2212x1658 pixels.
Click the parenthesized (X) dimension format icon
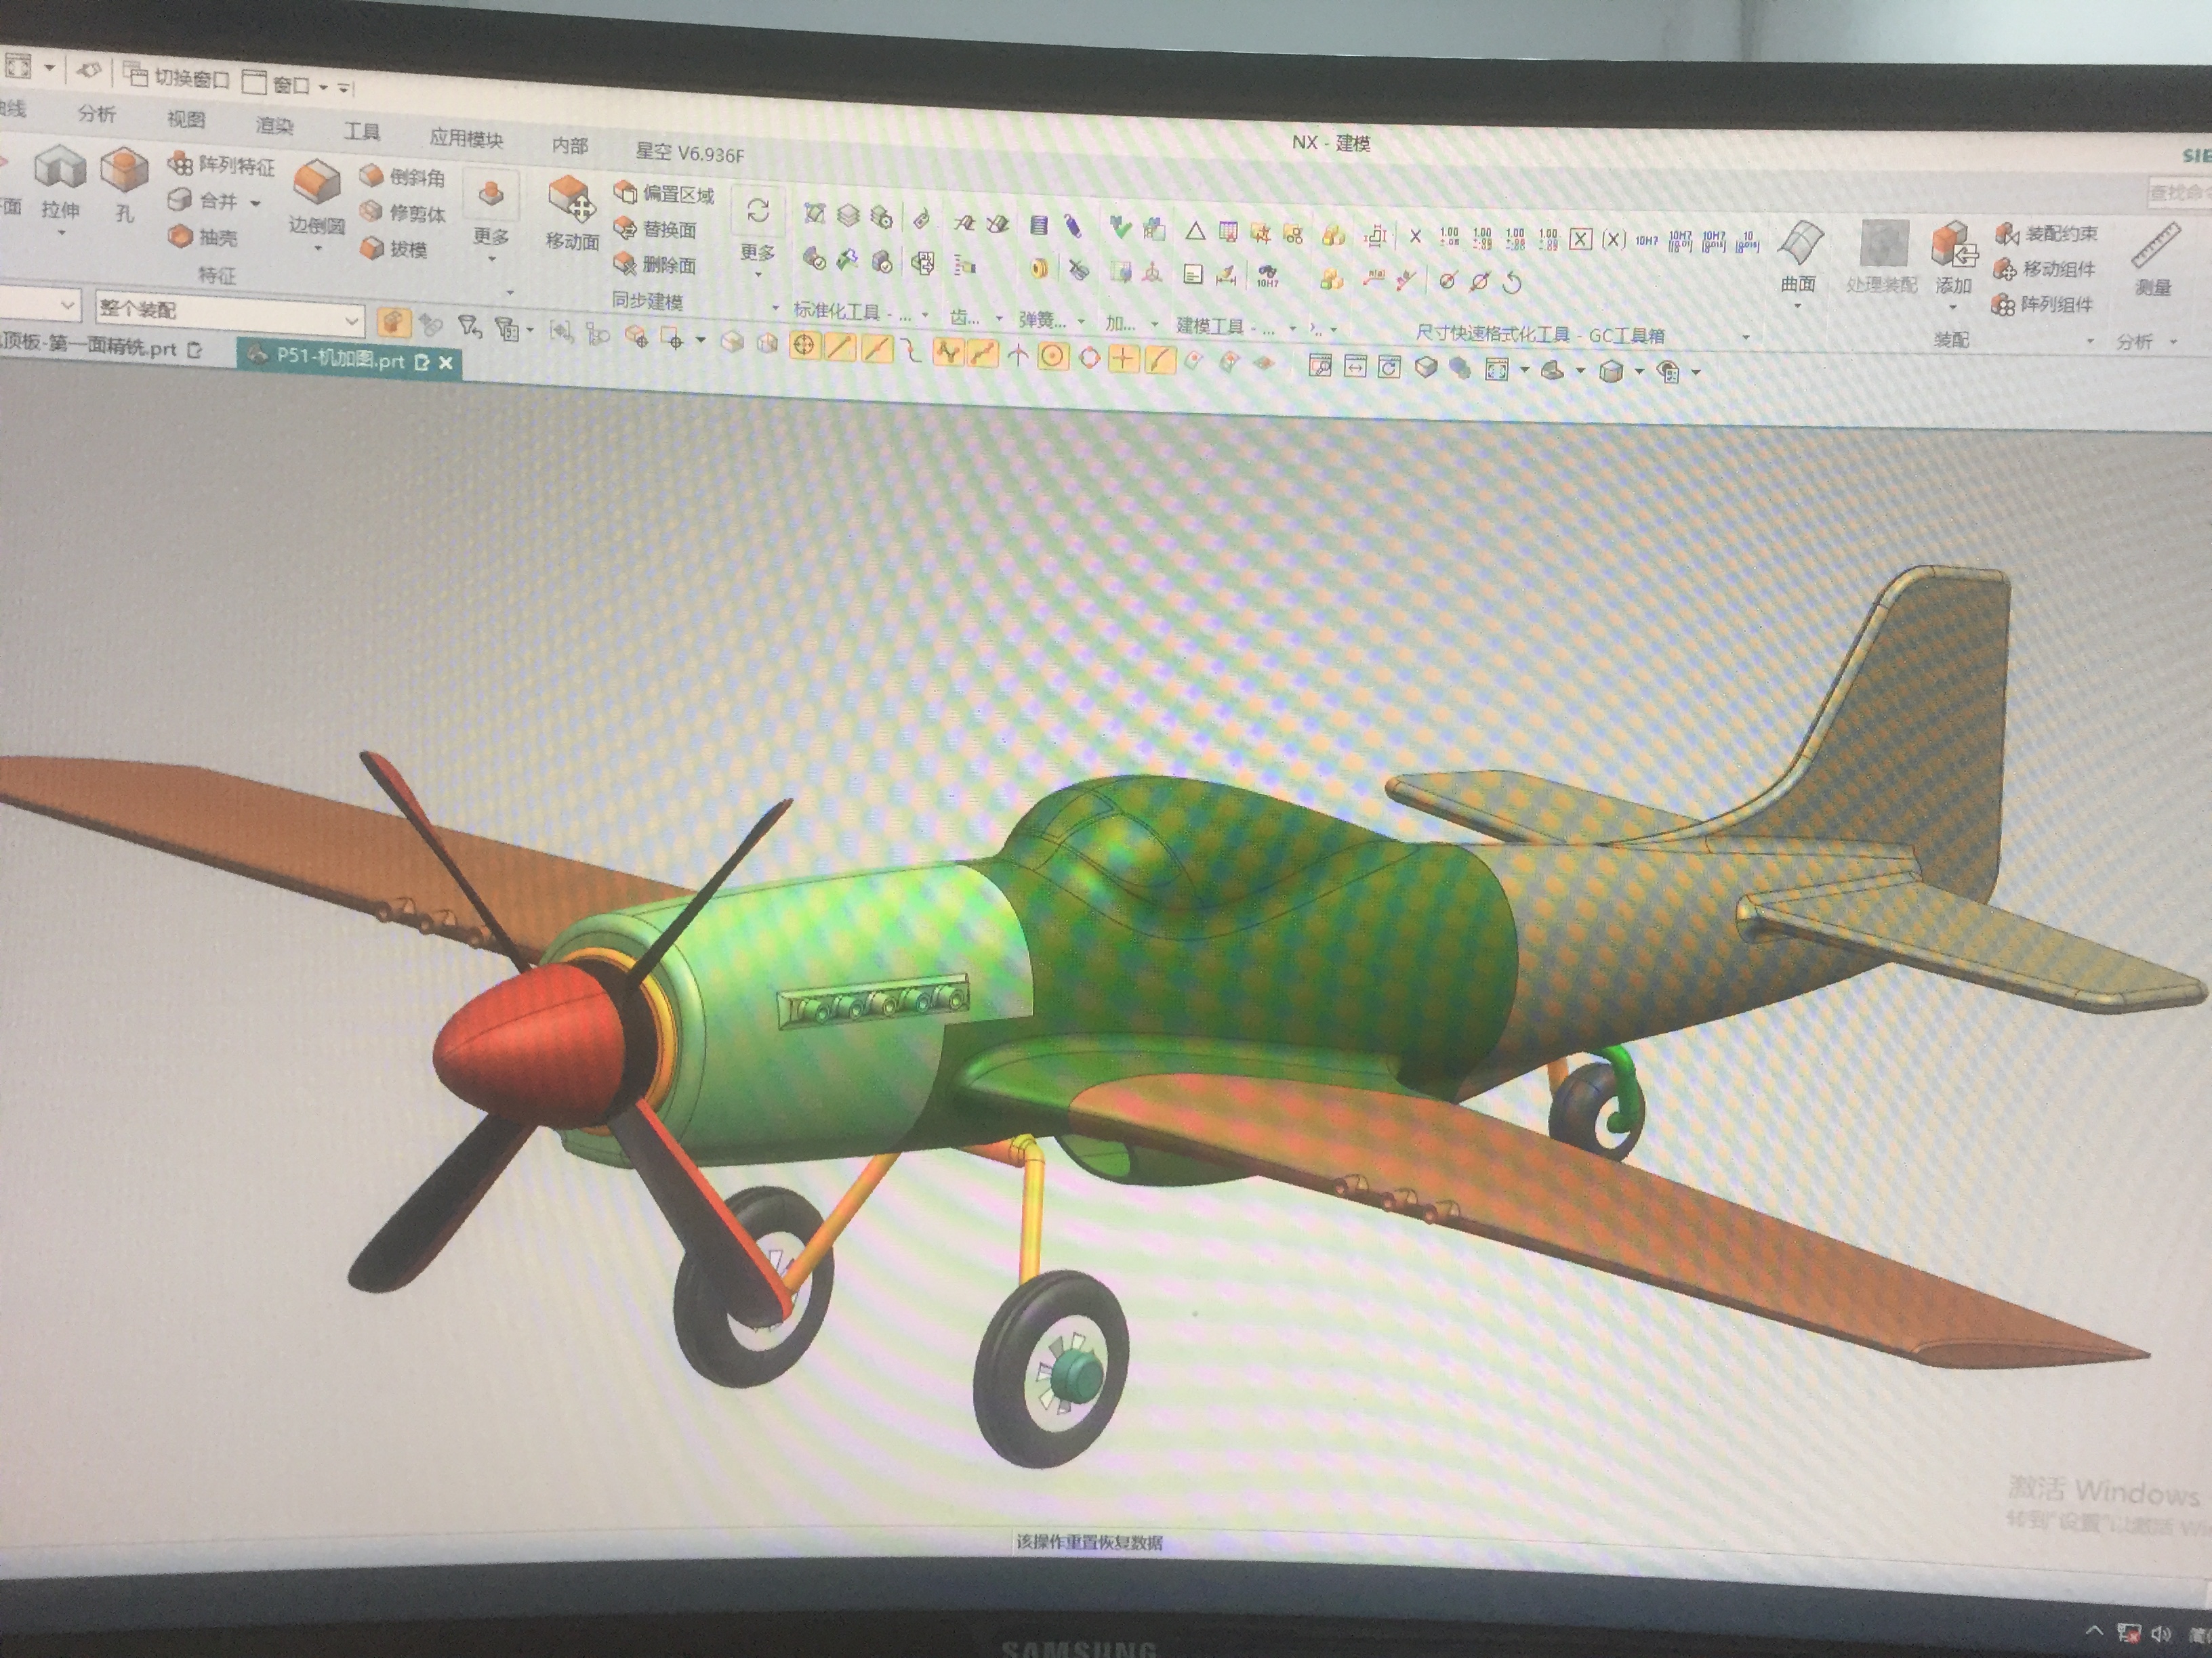tap(1613, 240)
